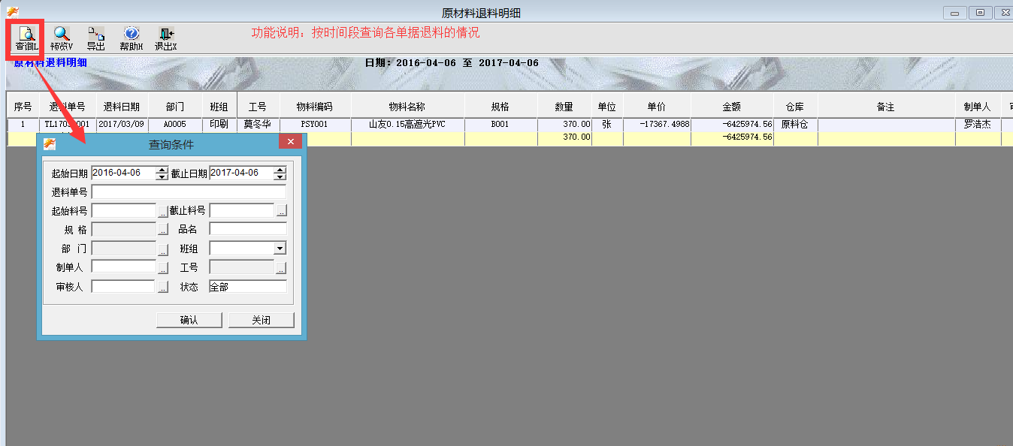The image size is (1013, 446).
Task: Select cell -17367.4988 unit price
Action: (657, 125)
